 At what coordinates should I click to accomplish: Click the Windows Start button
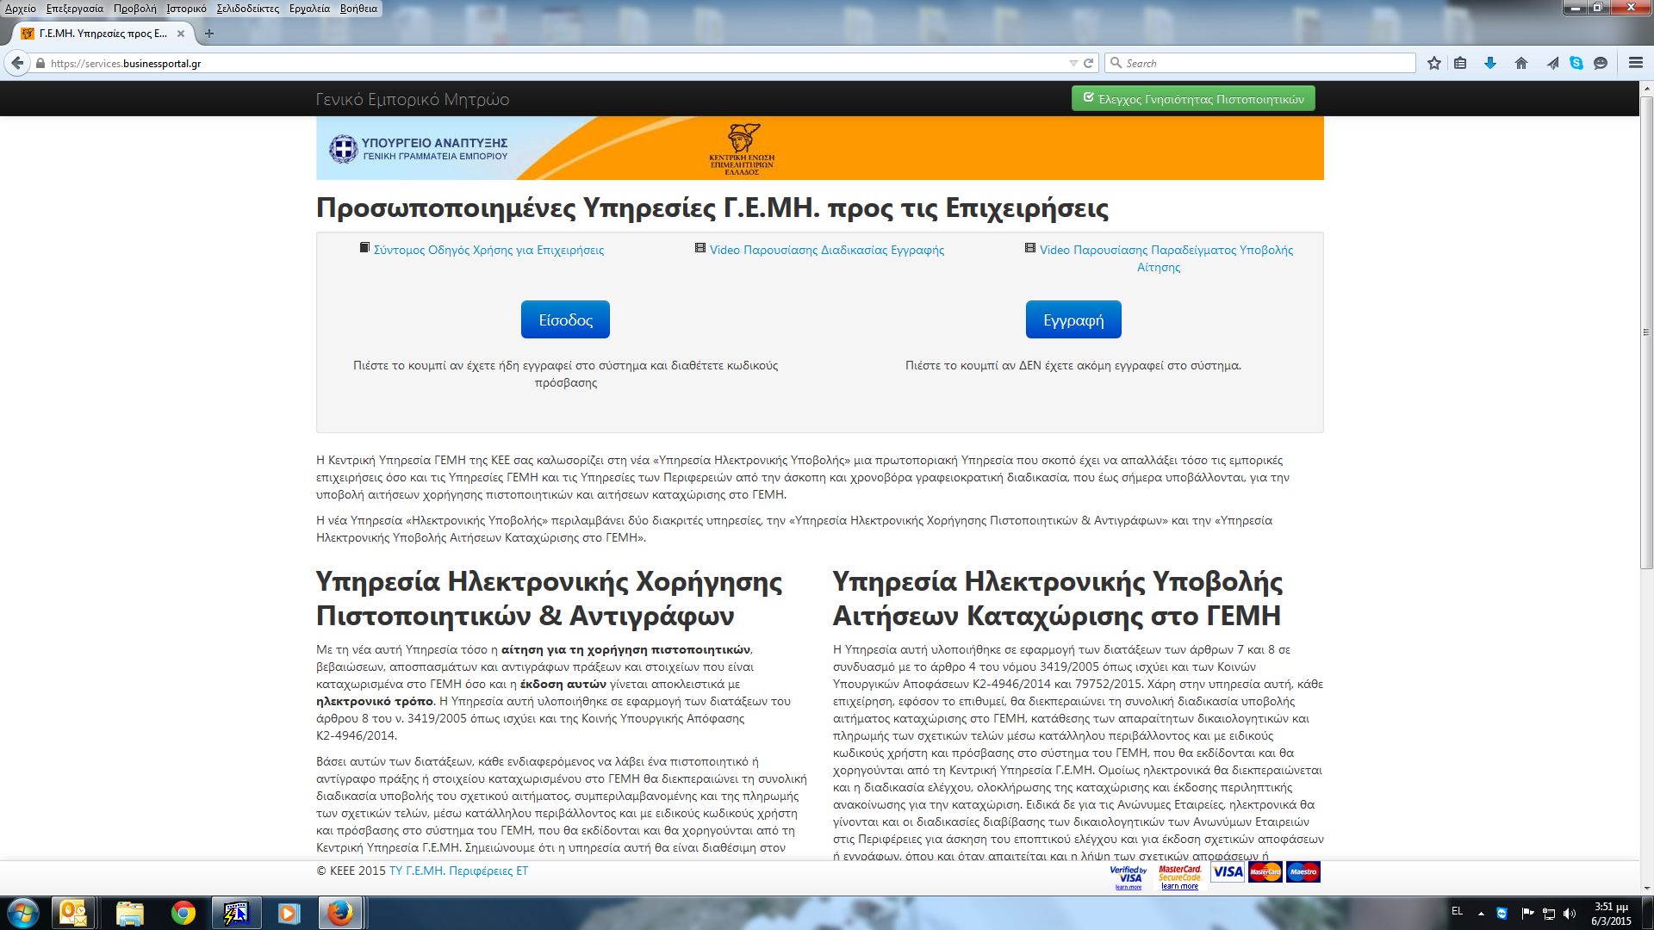coord(23,913)
